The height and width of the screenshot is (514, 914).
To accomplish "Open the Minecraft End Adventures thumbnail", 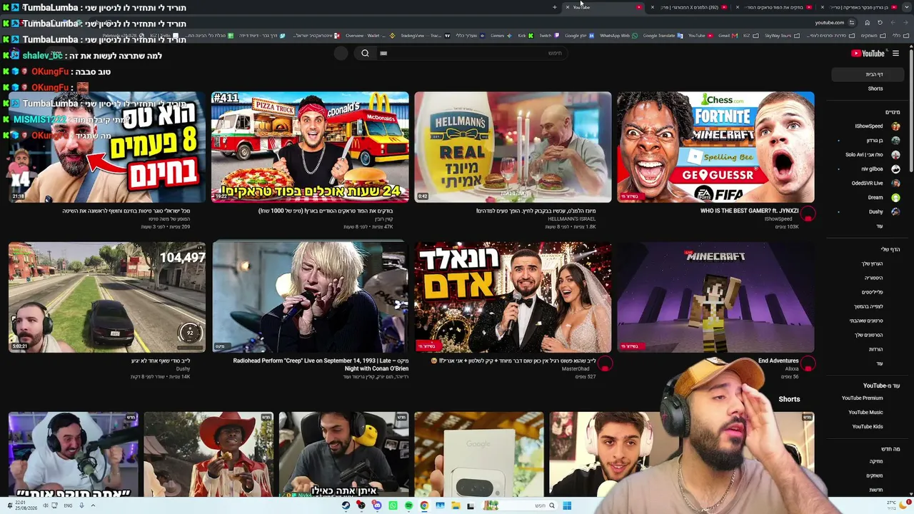I will [x=715, y=297].
